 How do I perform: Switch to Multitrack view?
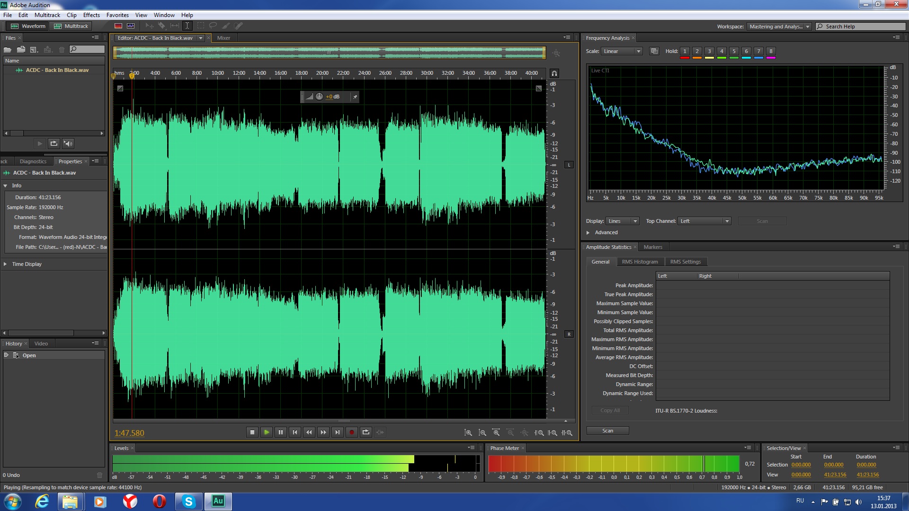point(71,26)
